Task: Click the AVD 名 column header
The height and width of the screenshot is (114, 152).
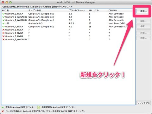Action: tap(15, 10)
